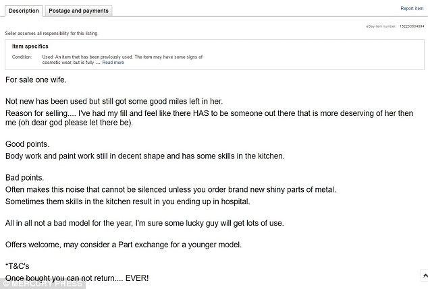Click the 'All in all not a bad model' line
This screenshot has height=289, width=428.
(144, 223)
